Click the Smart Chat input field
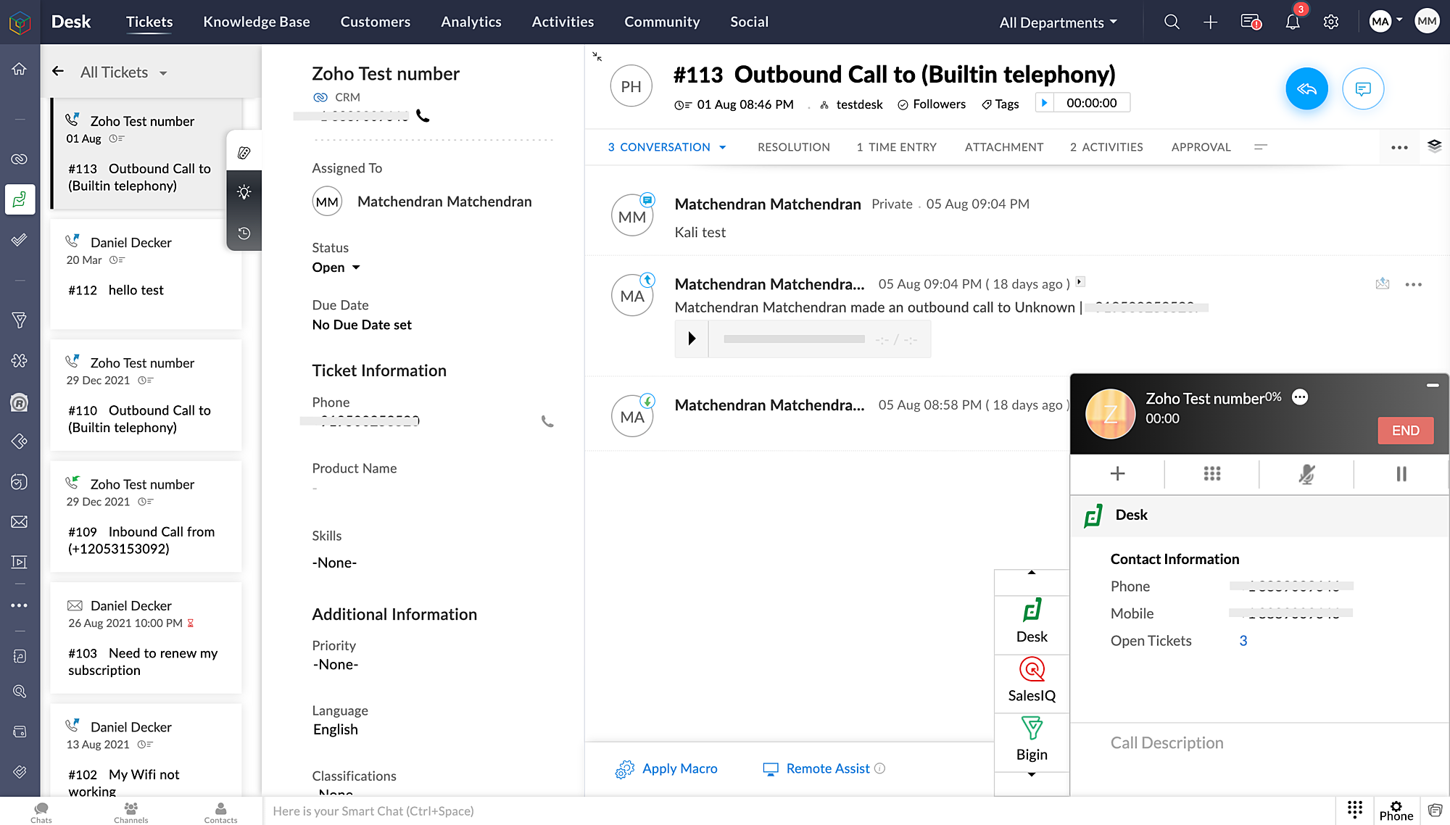 pyautogui.click(x=798, y=811)
